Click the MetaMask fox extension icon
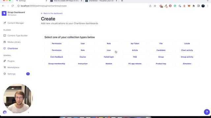 [189, 6]
